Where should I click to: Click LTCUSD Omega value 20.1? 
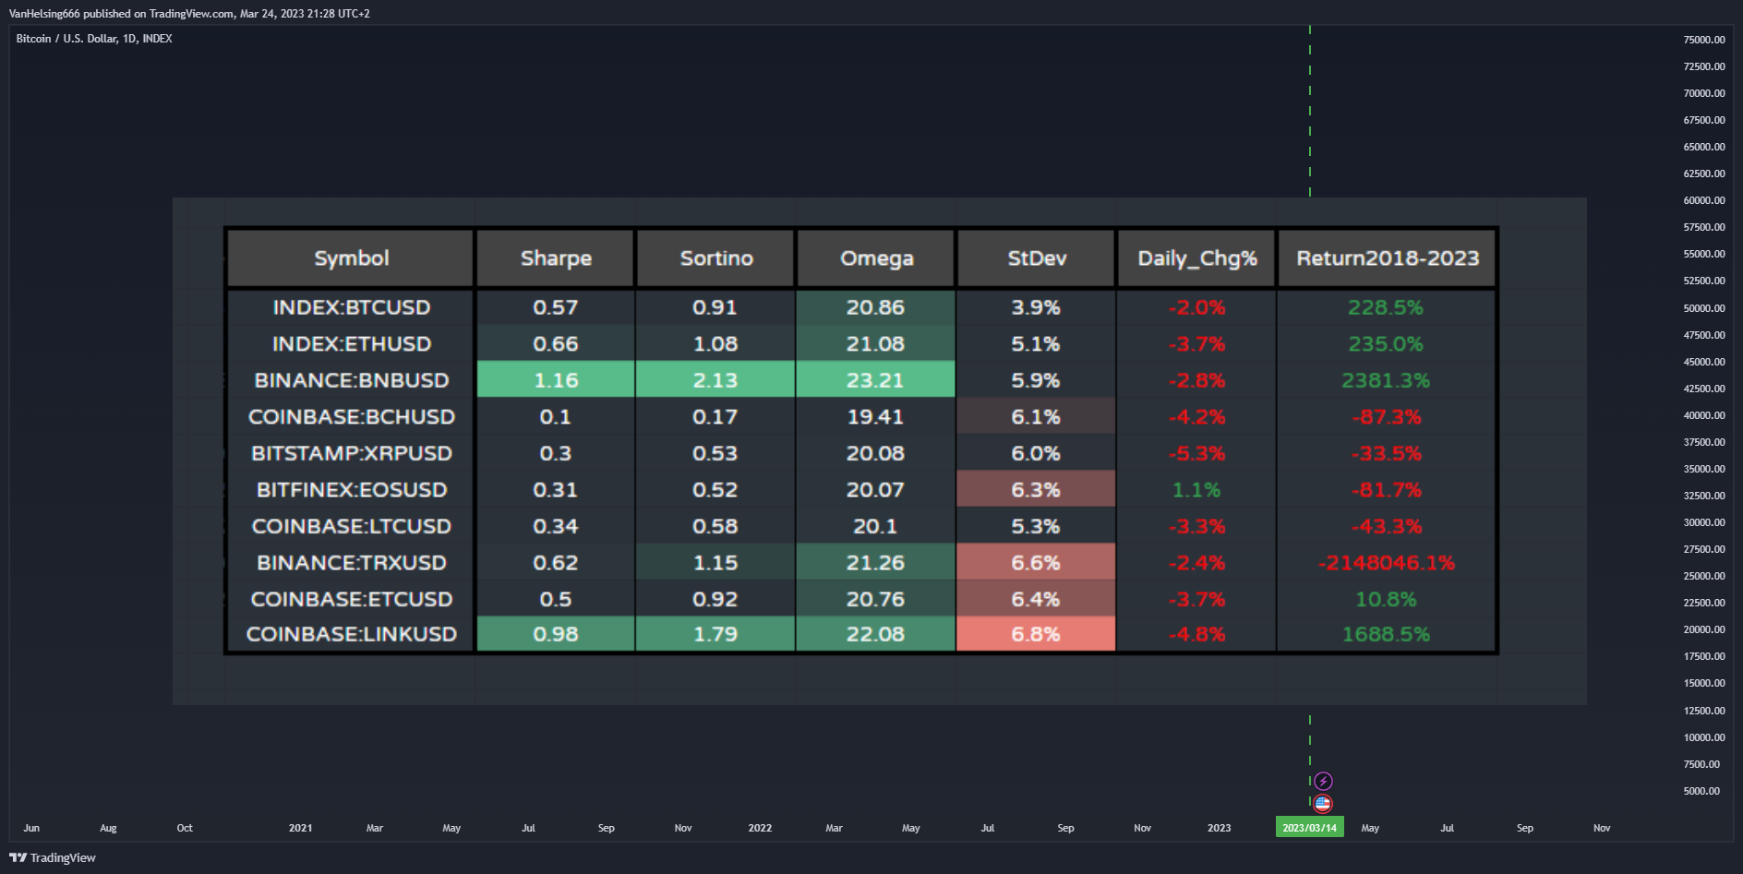(875, 526)
